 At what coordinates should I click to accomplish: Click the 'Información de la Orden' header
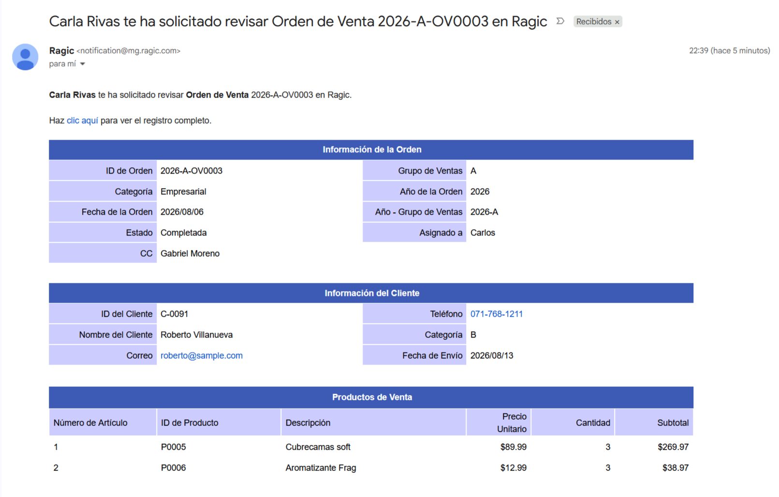coord(371,150)
